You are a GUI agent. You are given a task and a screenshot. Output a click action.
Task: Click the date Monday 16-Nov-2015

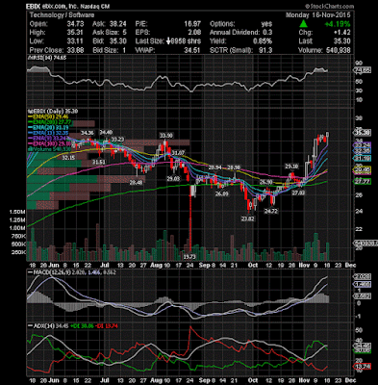click(317, 15)
